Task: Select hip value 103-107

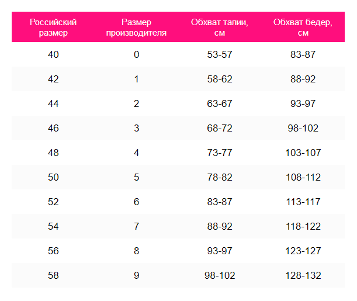Action: (303, 153)
